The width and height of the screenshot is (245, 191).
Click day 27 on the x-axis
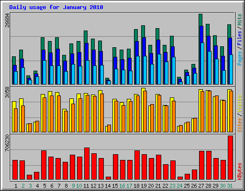pos(201,186)
